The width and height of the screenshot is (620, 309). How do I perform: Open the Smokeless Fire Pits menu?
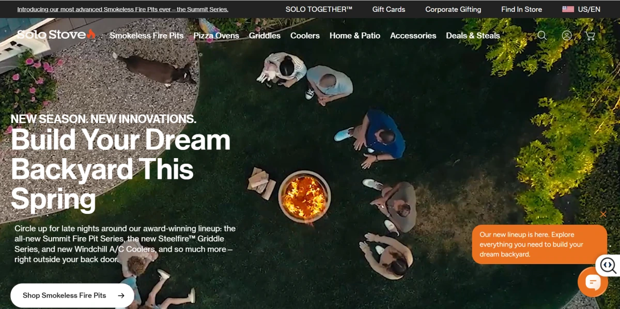point(147,36)
